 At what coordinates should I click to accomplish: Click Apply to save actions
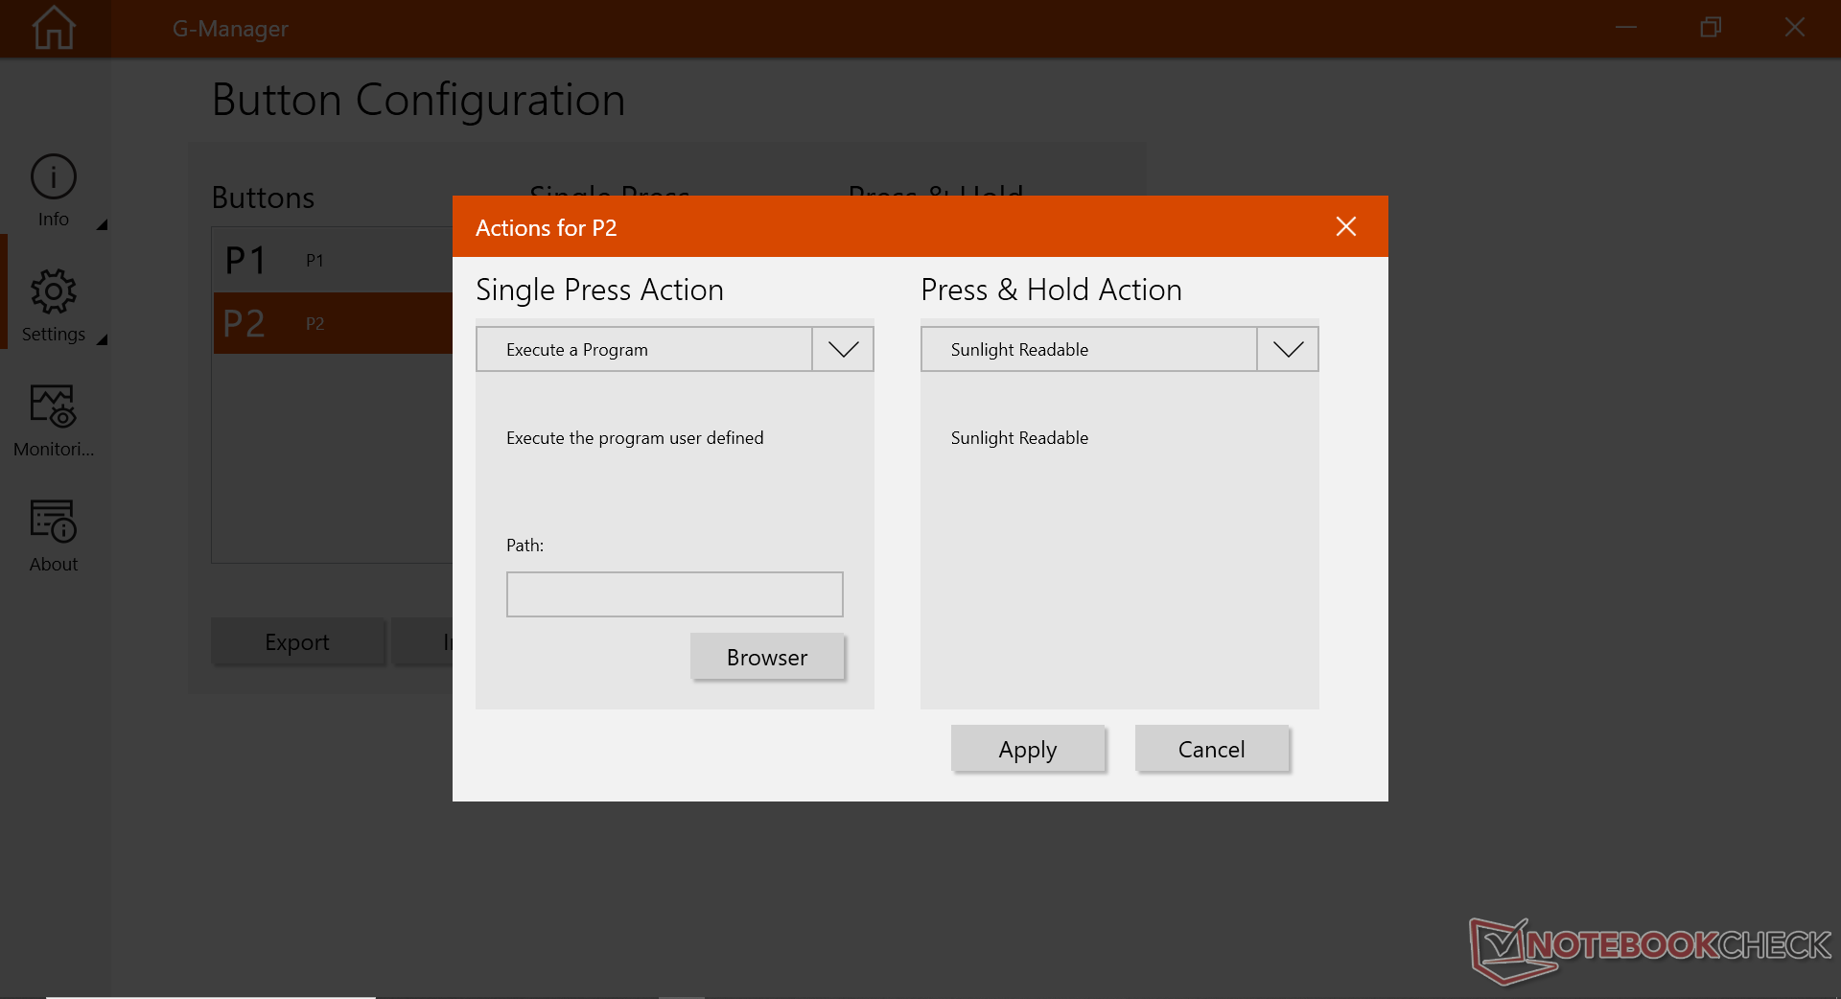pyautogui.click(x=1027, y=749)
